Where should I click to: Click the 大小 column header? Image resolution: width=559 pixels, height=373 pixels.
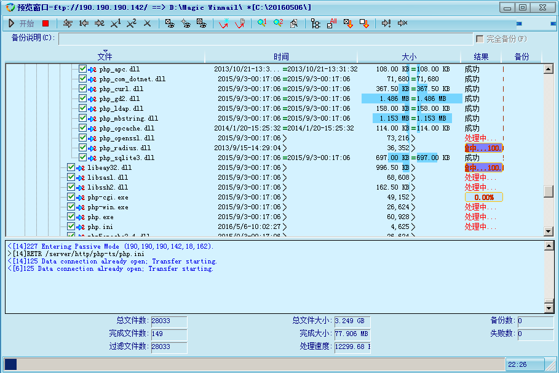(409, 57)
